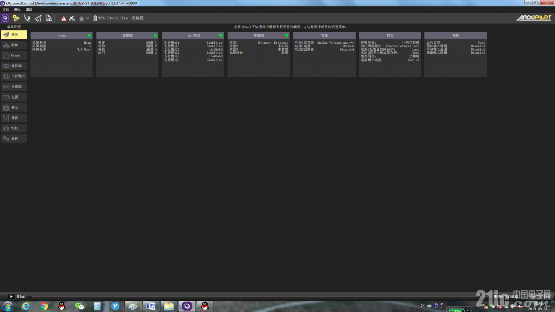The image size is (555, 312).
Task: Click the 安全 summary card header
Action: pyautogui.click(x=390, y=36)
